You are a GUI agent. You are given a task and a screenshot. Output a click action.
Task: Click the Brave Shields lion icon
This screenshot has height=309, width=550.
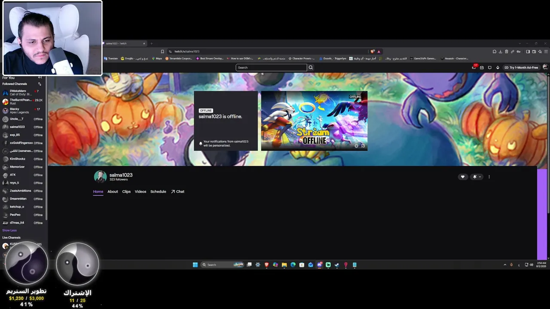pyautogui.click(x=373, y=51)
